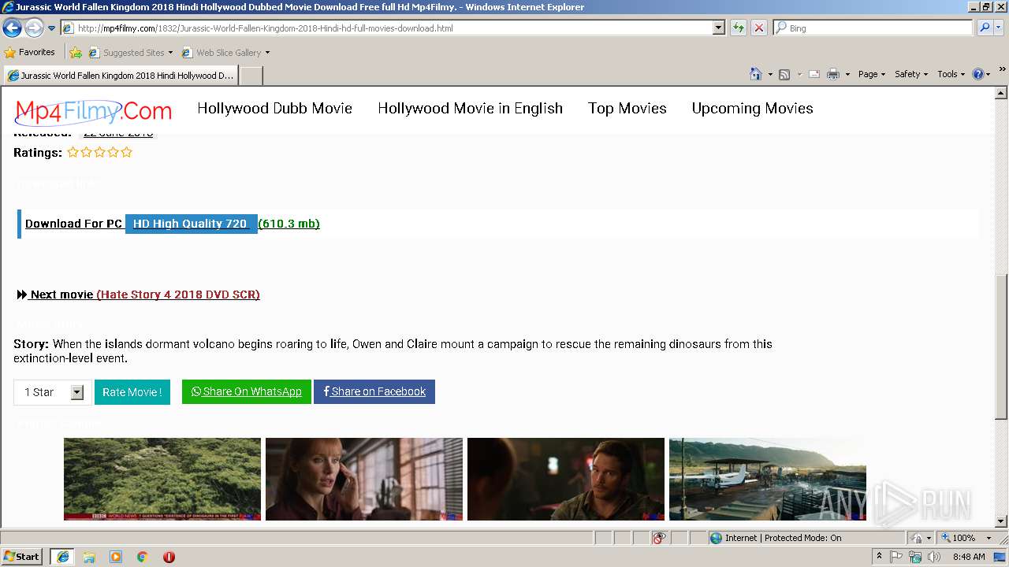Expand the Home button dropdown arrow
The width and height of the screenshot is (1009, 567).
point(770,74)
